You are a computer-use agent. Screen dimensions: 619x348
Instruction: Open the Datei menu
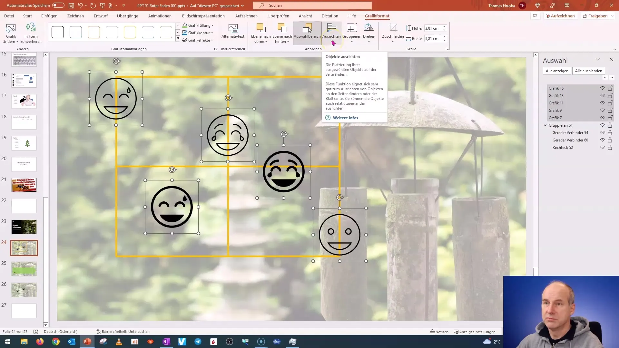pos(9,16)
